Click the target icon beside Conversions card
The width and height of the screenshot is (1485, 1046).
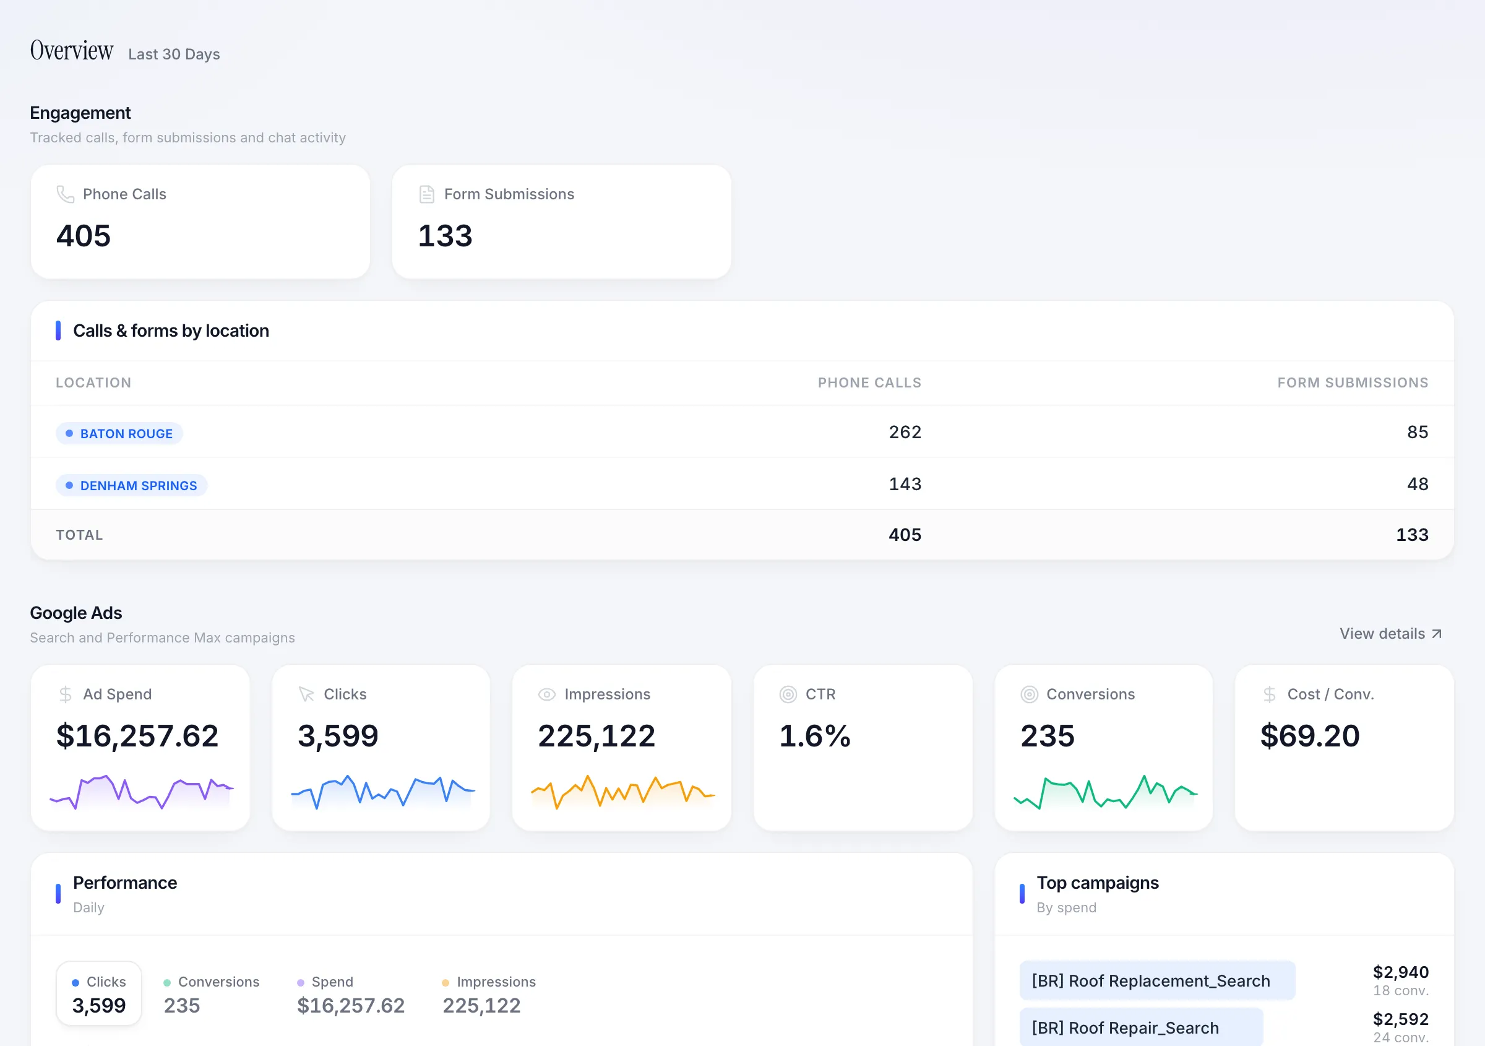tap(1029, 694)
